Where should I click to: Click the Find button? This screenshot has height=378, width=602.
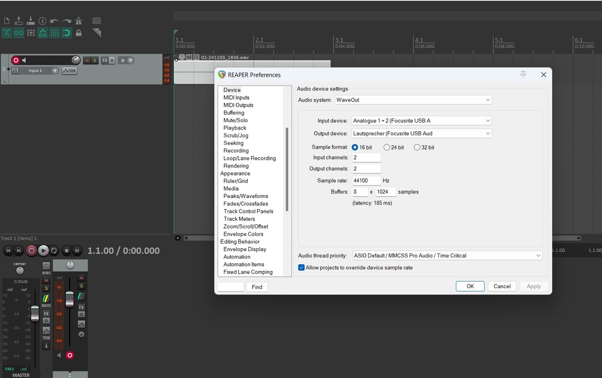(257, 287)
